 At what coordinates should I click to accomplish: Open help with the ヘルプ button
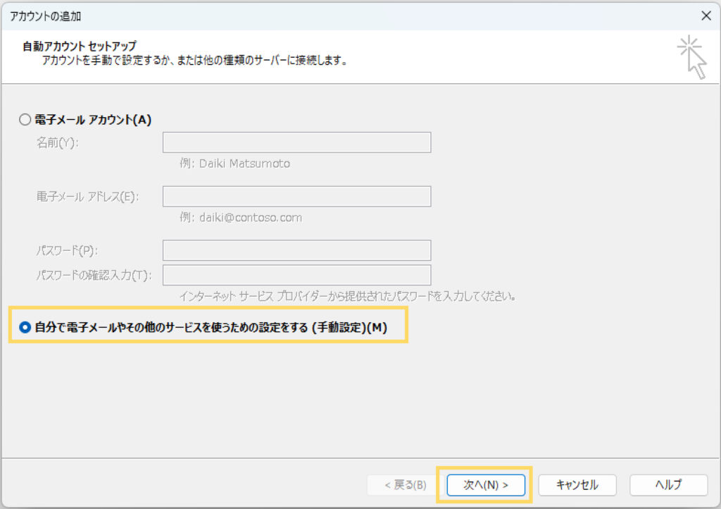[668, 485]
